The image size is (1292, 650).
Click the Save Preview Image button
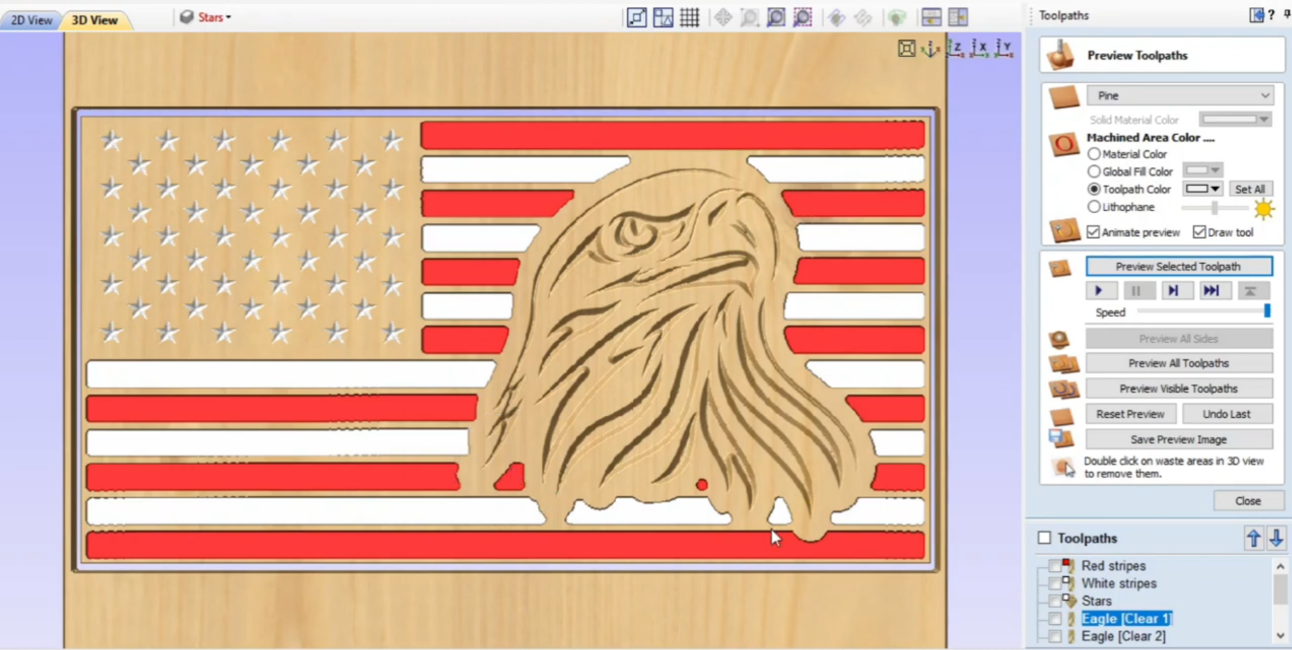click(x=1178, y=439)
